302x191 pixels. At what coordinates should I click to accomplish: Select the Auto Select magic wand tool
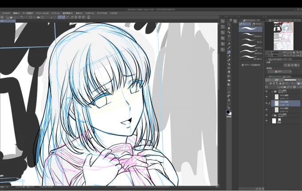tap(229, 44)
